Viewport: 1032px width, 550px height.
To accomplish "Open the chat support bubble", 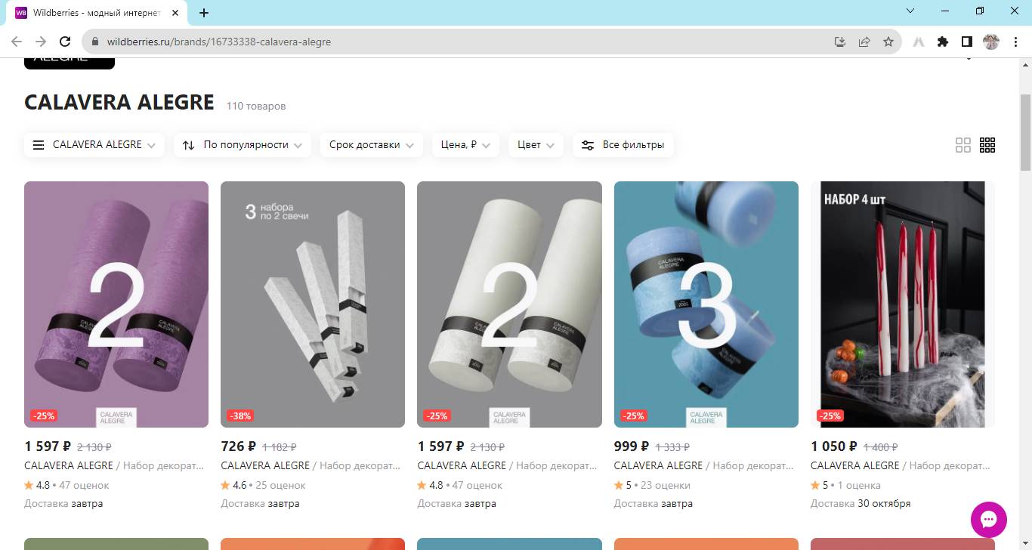I will click(x=988, y=520).
